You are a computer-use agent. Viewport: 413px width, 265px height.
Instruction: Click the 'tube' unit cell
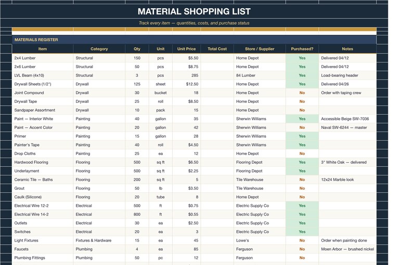(161, 197)
